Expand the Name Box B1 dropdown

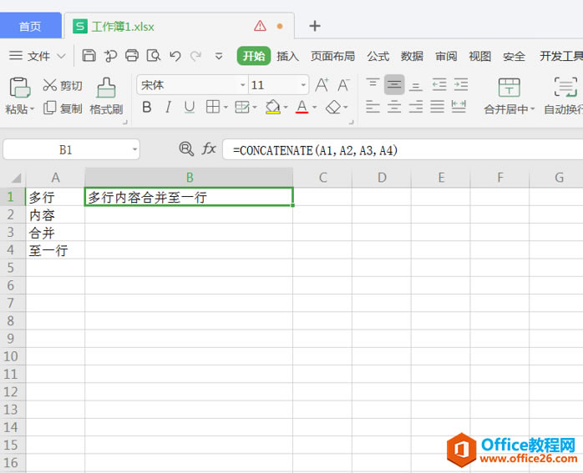(x=134, y=149)
